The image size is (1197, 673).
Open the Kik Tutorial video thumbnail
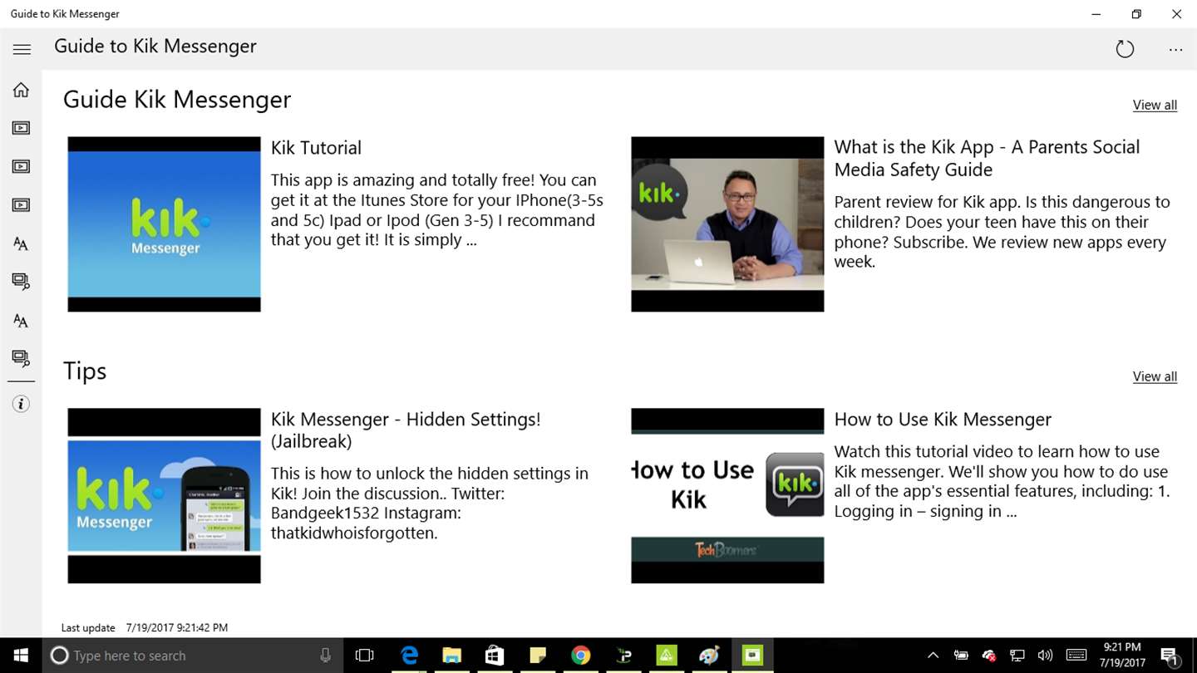coord(164,224)
